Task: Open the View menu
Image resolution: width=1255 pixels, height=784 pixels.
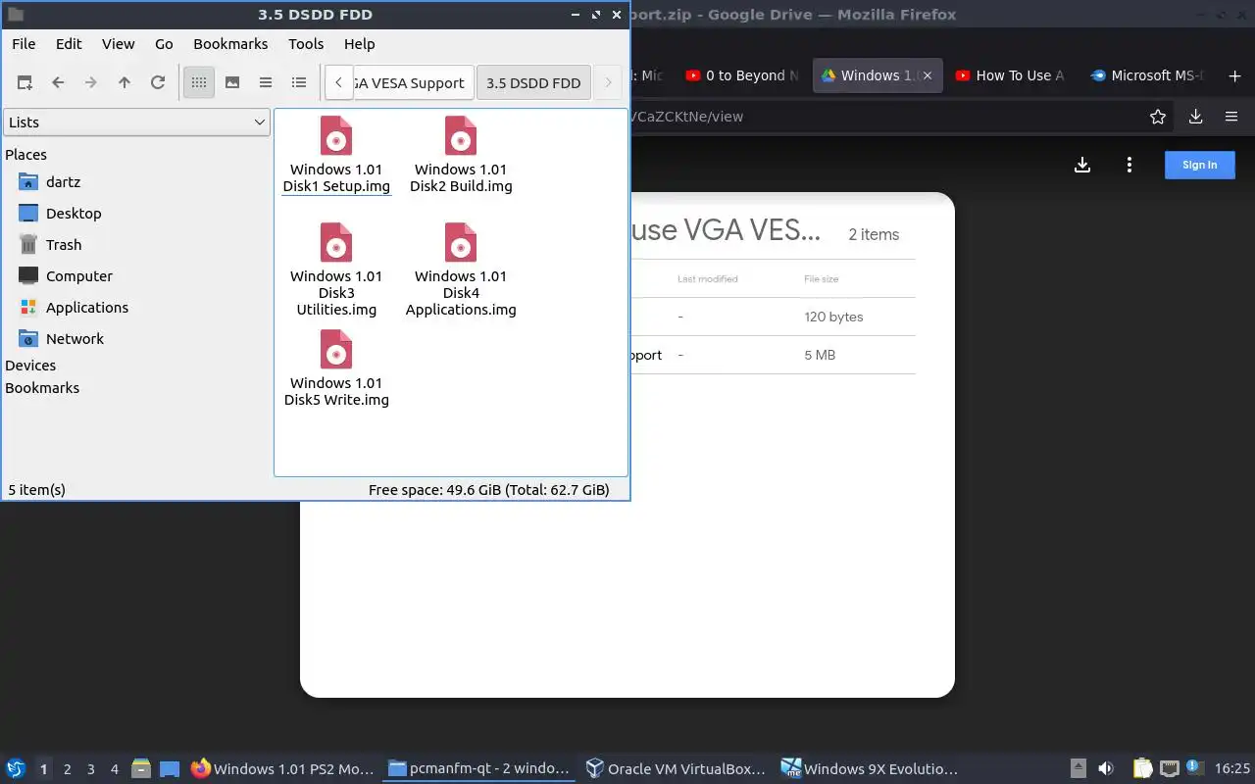Action: 119,44
